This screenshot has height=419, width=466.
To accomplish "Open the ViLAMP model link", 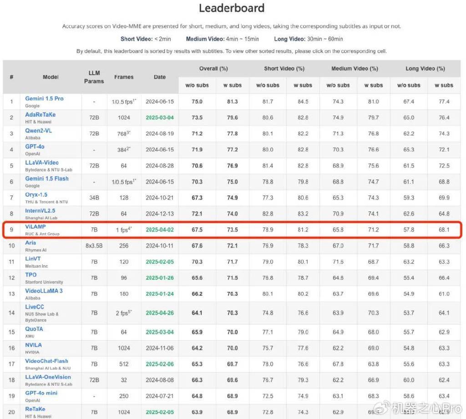I will (35, 227).
